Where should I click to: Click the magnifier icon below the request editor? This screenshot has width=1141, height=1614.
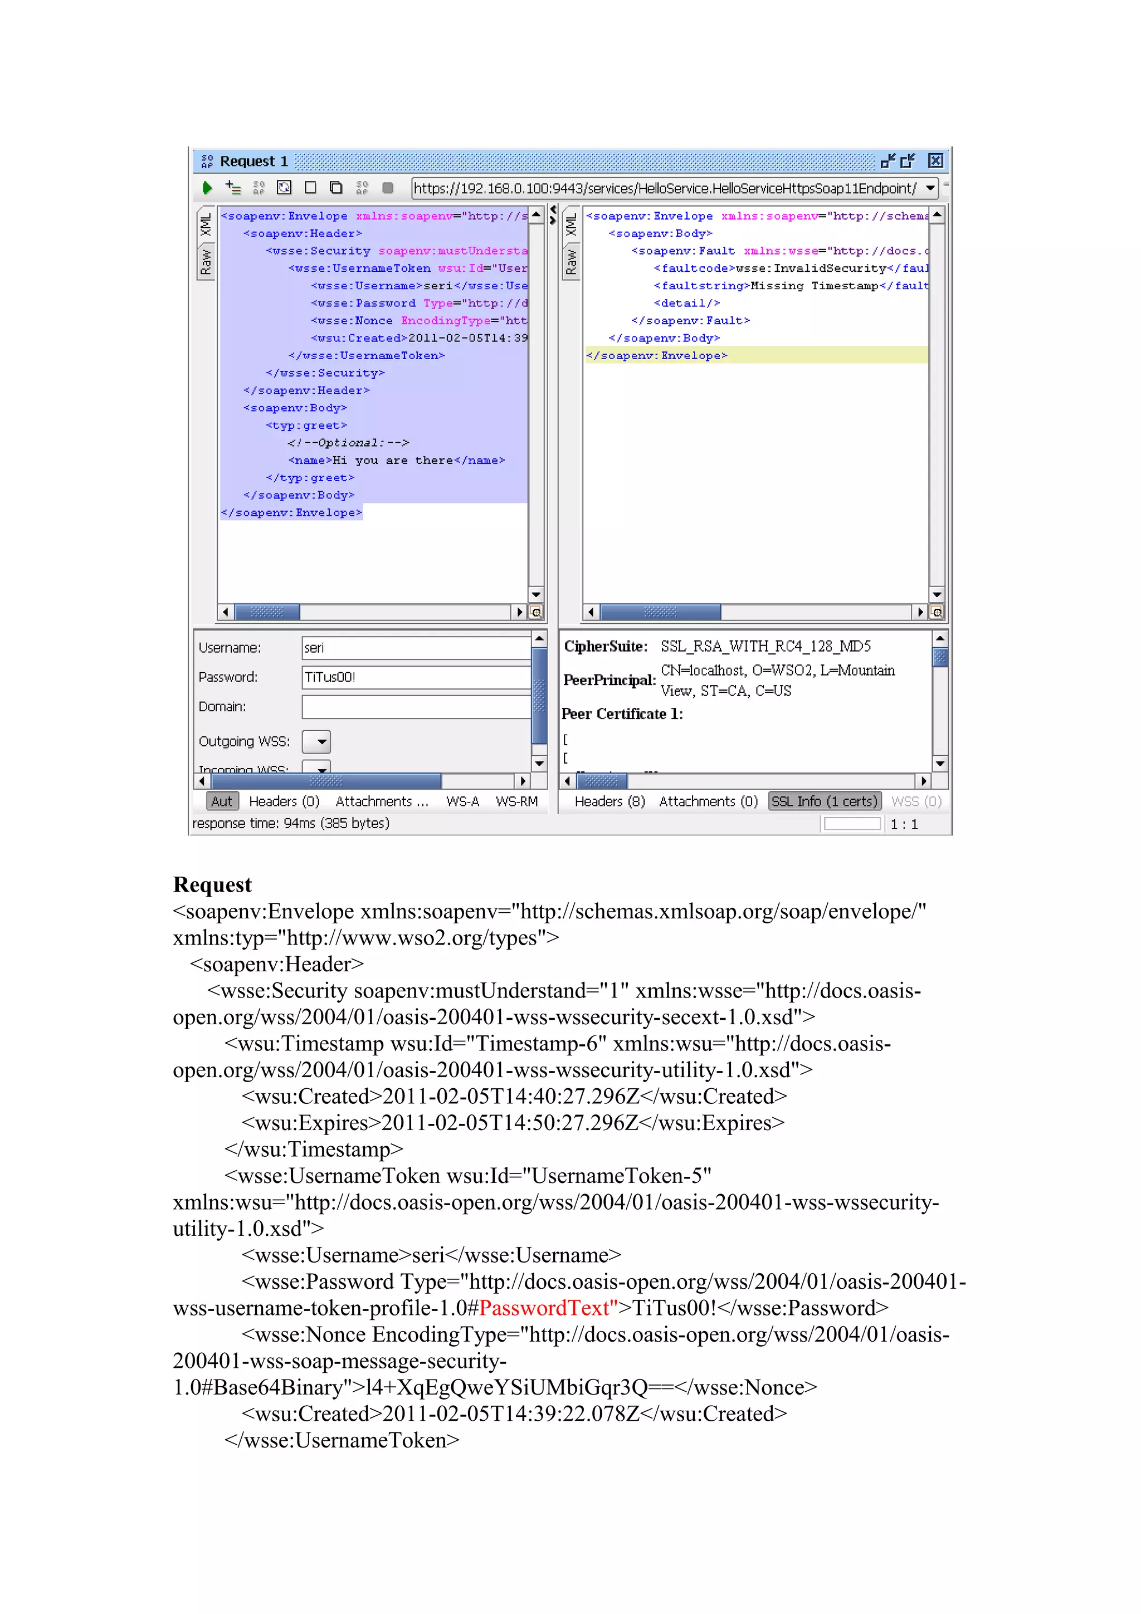point(536,612)
